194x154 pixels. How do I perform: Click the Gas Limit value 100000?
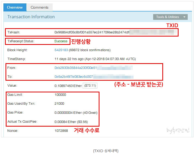click(60, 95)
